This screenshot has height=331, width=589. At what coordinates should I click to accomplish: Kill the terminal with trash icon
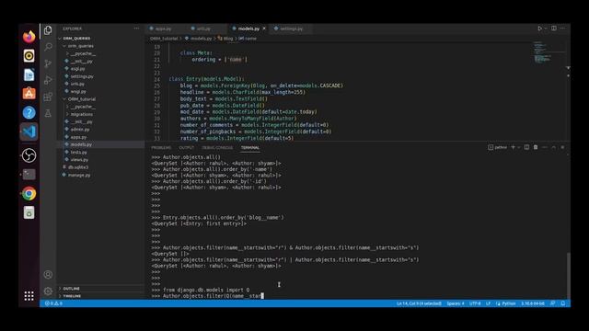tap(536, 147)
